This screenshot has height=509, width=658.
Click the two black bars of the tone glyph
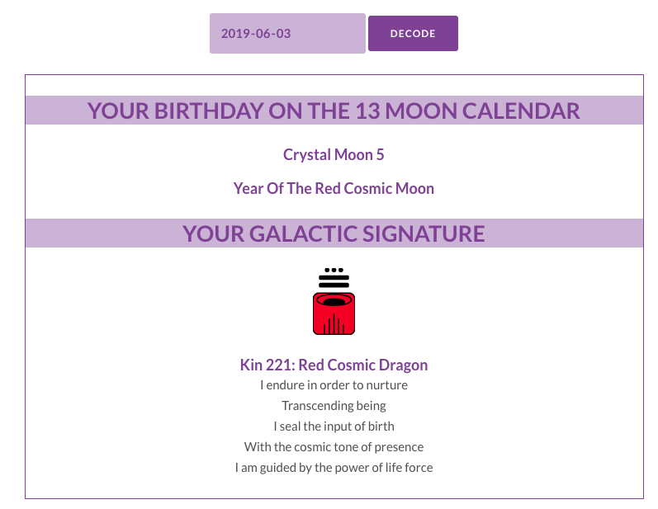tap(334, 280)
